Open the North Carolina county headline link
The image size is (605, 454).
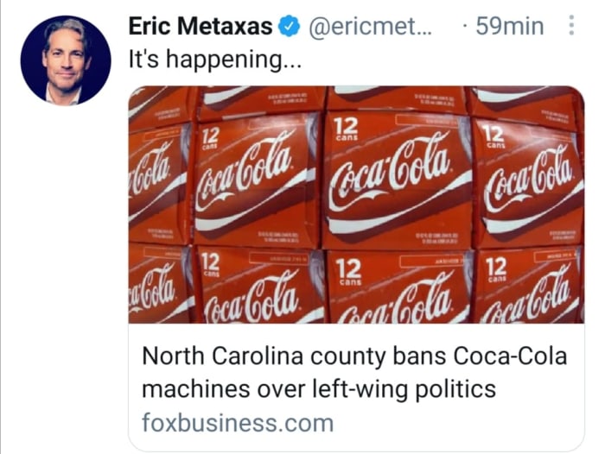pyautogui.click(x=354, y=373)
